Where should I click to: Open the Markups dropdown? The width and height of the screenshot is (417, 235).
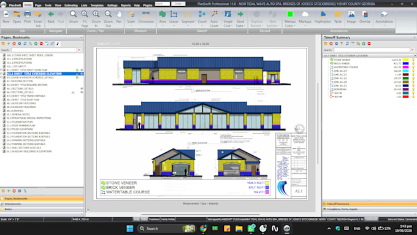click(305, 26)
